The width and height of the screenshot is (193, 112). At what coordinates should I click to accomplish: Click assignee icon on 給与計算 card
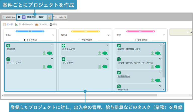44,53
